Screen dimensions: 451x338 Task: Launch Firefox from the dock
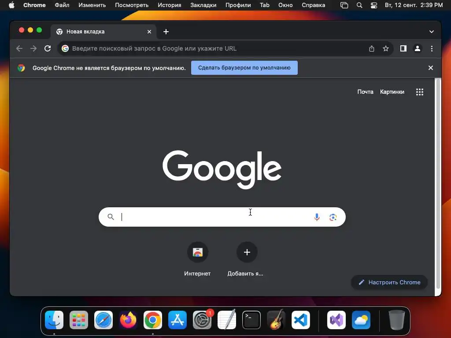coord(128,320)
